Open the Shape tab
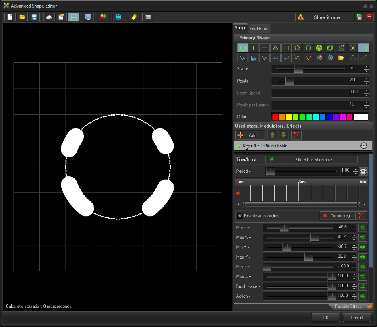Viewport: 377px width, 327px height. click(x=240, y=28)
